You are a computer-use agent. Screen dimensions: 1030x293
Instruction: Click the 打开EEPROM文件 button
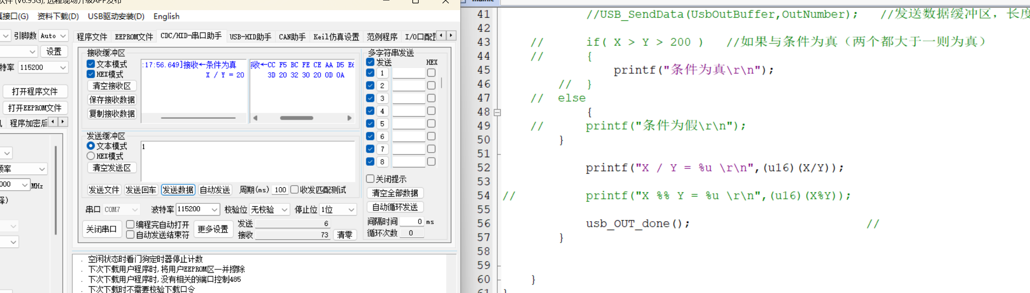pyautogui.click(x=35, y=108)
